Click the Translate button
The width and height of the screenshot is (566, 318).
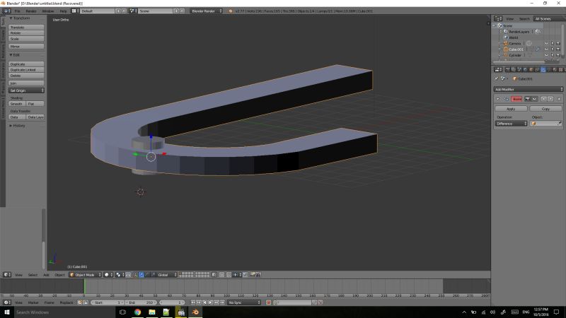click(26, 28)
